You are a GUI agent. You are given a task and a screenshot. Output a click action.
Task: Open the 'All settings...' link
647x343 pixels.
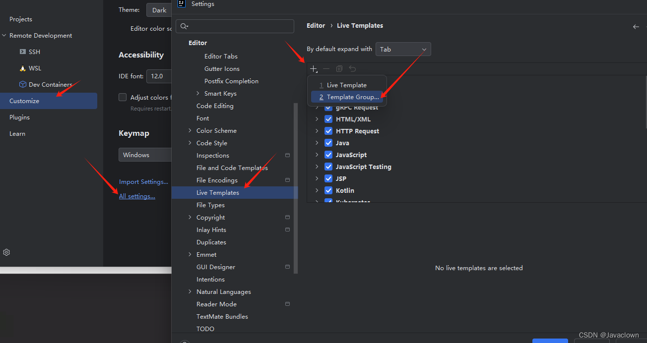(x=137, y=196)
